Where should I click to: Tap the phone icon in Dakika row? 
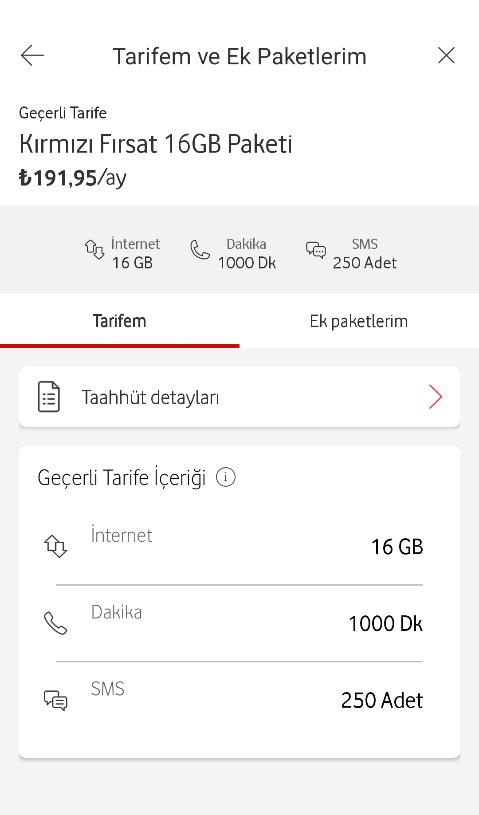coord(55,623)
